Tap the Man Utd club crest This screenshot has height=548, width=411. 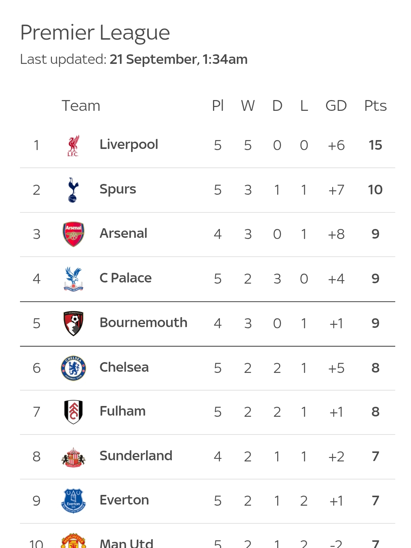click(73, 541)
